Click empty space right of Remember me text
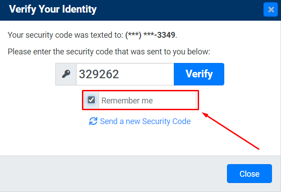Screen dimensions: 281x192 (175, 100)
